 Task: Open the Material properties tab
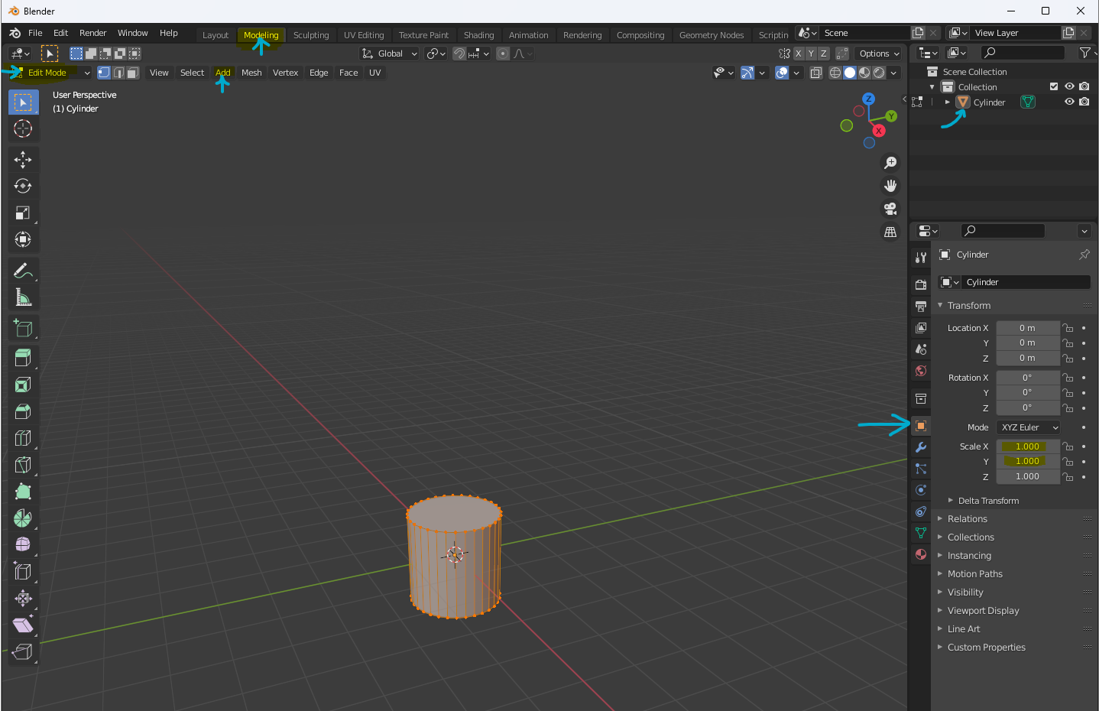click(x=921, y=554)
